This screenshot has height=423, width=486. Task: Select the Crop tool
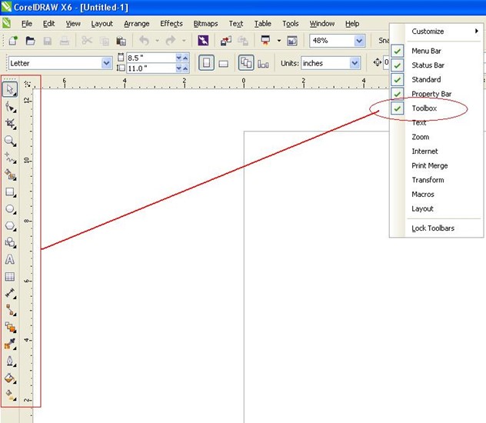click(11, 124)
